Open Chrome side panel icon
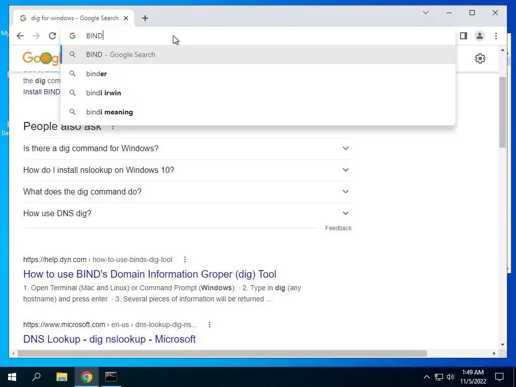 coord(464,36)
